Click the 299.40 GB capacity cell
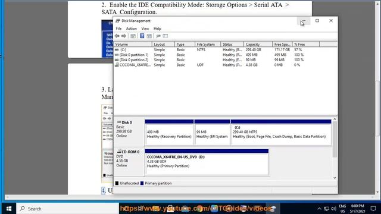This screenshot has height=214, width=381. pos(253,49)
